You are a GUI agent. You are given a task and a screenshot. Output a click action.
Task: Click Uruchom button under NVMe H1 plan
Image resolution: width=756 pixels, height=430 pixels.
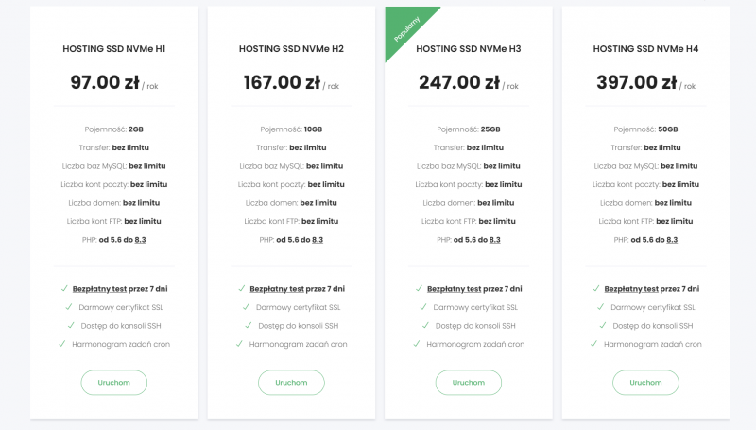(113, 382)
